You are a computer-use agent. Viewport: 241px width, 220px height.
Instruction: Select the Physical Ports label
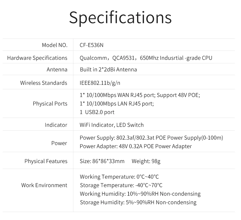[x=50, y=104]
